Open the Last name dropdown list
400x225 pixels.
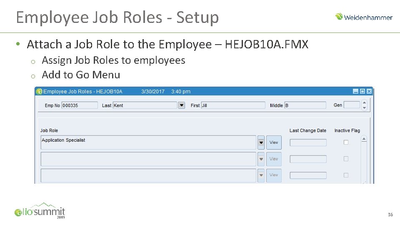click(x=181, y=105)
